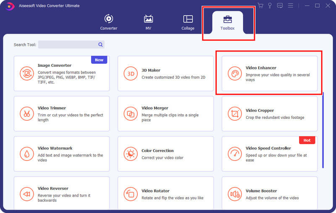Open the feedback chat icon

[x=280, y=5]
